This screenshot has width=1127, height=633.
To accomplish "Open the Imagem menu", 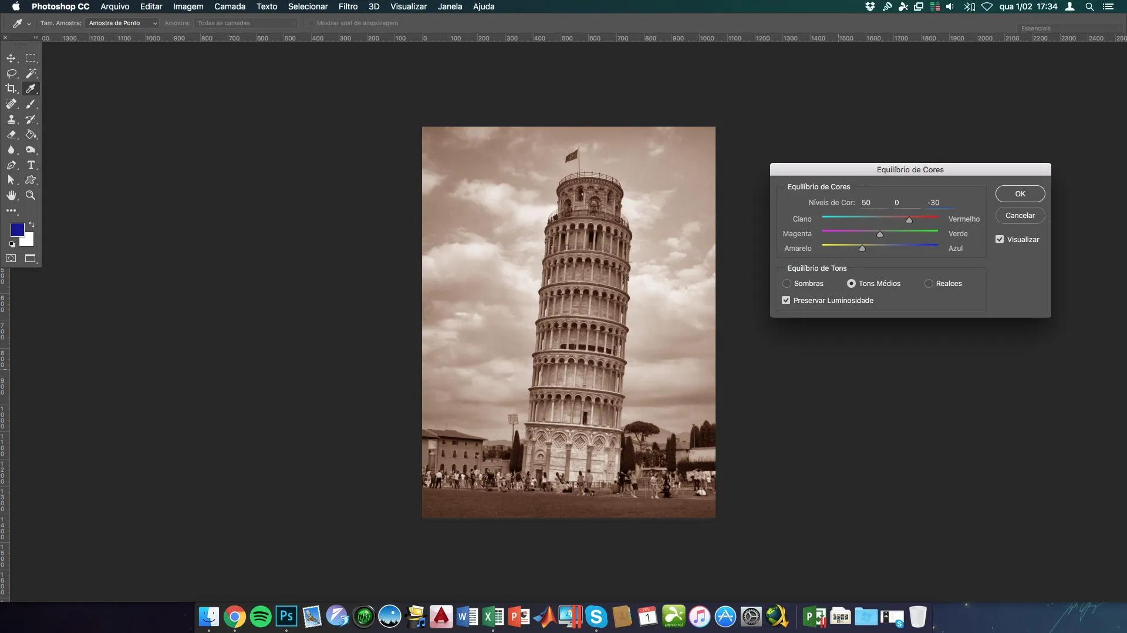I will (x=188, y=6).
